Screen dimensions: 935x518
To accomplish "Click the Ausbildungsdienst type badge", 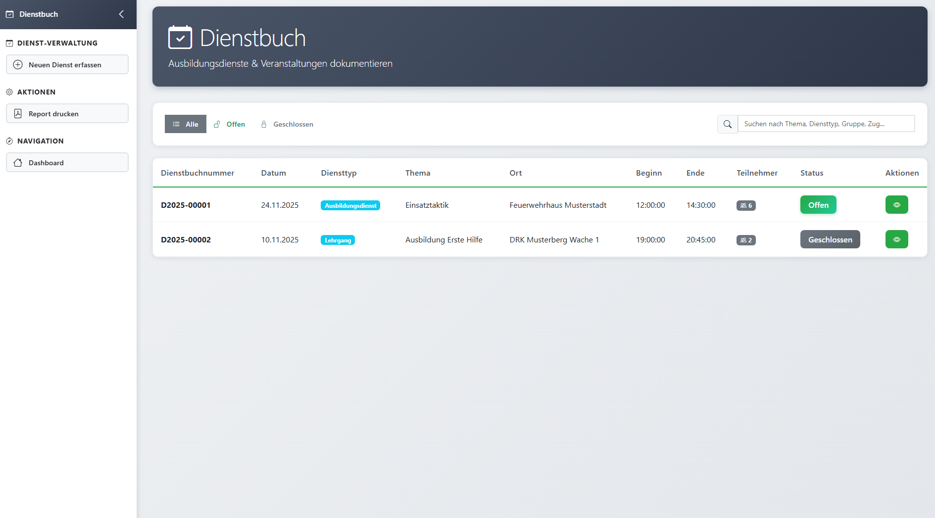I will (350, 205).
